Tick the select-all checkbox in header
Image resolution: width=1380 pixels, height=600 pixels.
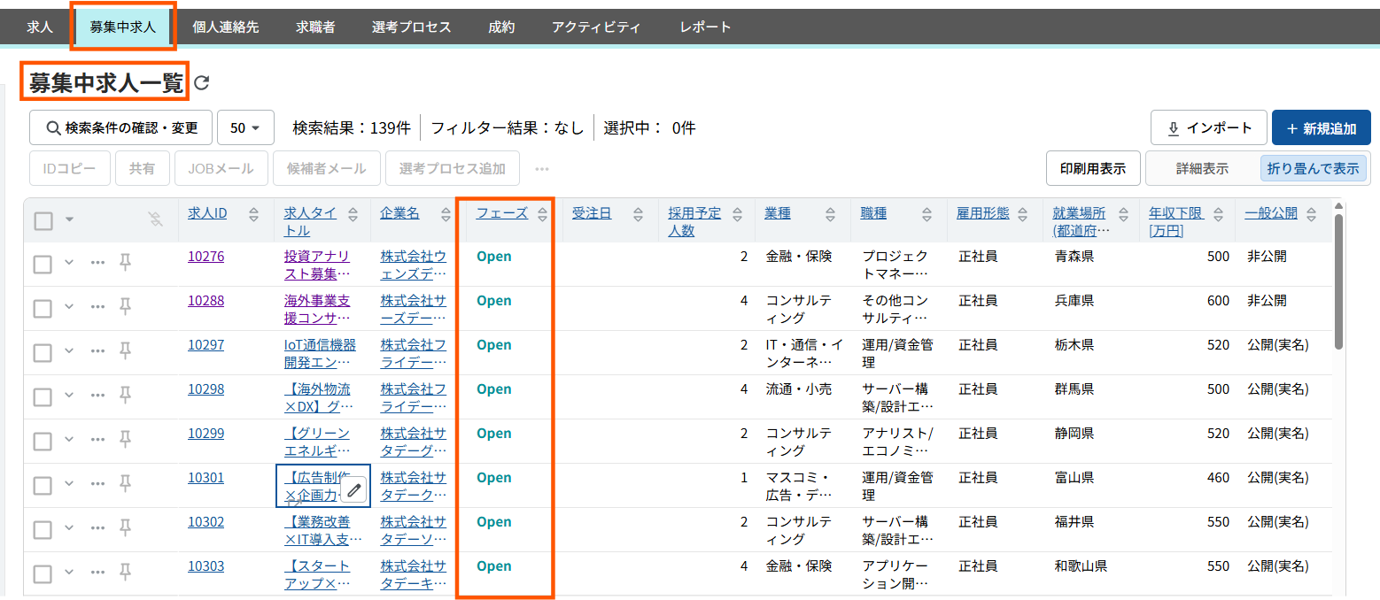tap(43, 220)
